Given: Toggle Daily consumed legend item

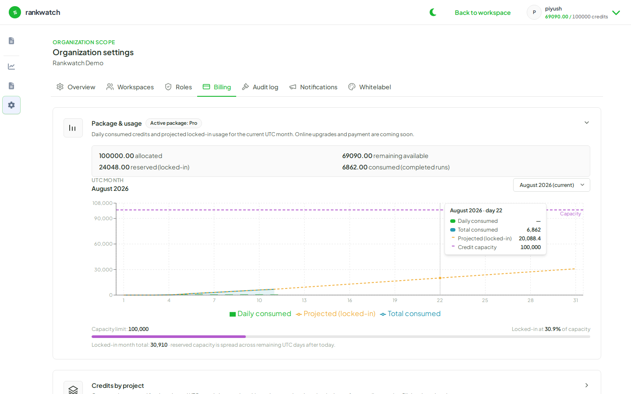Looking at the screenshot, I should (x=260, y=314).
